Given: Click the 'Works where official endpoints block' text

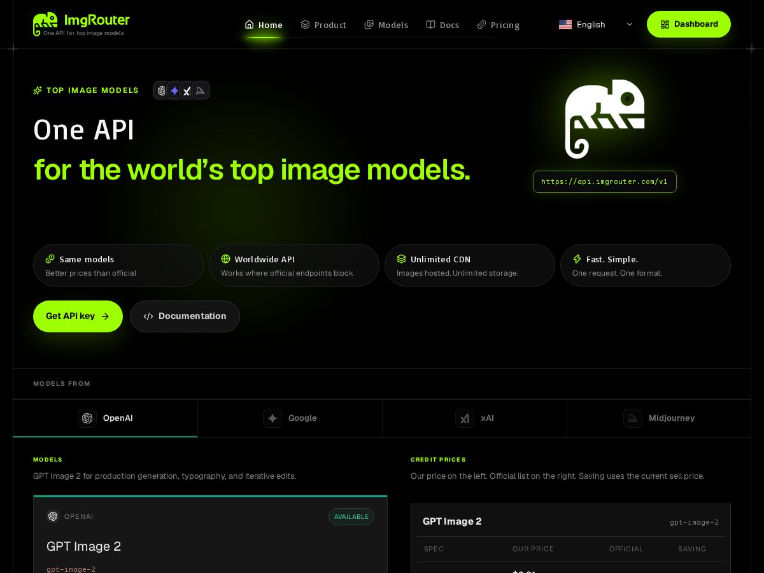Looking at the screenshot, I should click(x=287, y=273).
